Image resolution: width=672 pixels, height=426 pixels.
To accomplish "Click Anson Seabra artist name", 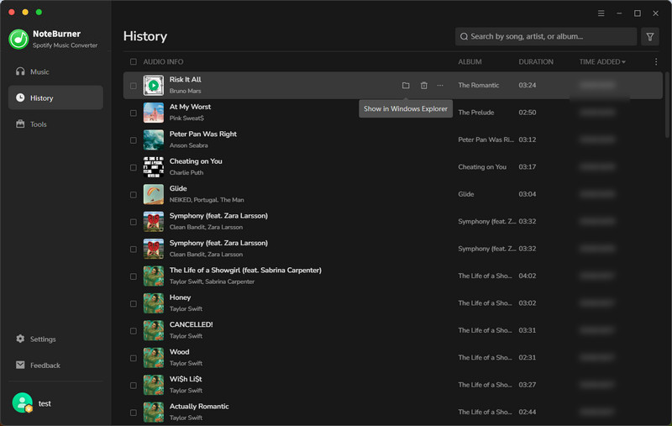I will 188,145.
